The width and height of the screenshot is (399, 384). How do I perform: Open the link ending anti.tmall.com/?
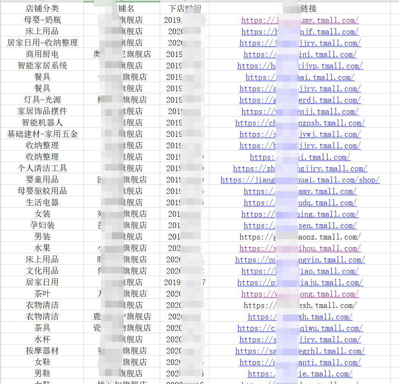tap(300, 362)
